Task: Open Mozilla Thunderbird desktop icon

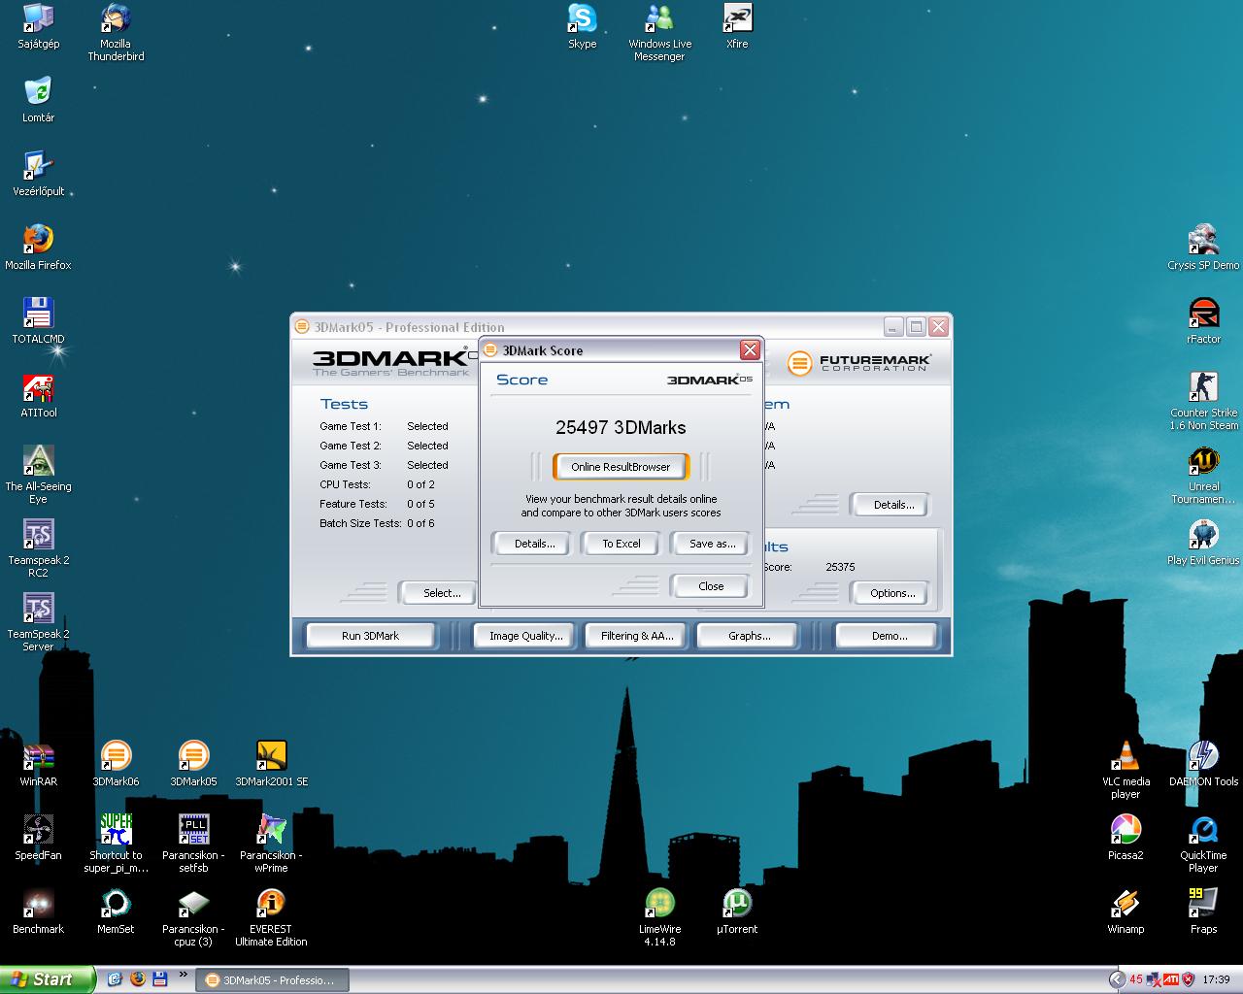Action: [x=116, y=33]
